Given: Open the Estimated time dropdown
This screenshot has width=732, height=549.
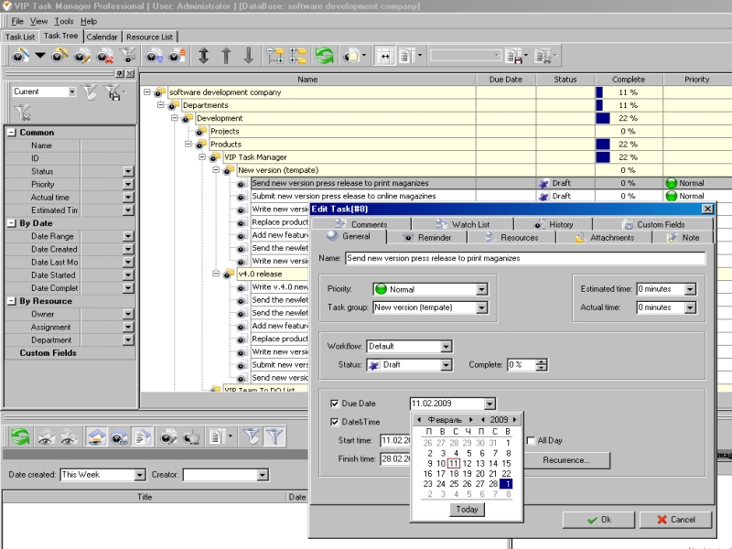Looking at the screenshot, I should tap(690, 289).
